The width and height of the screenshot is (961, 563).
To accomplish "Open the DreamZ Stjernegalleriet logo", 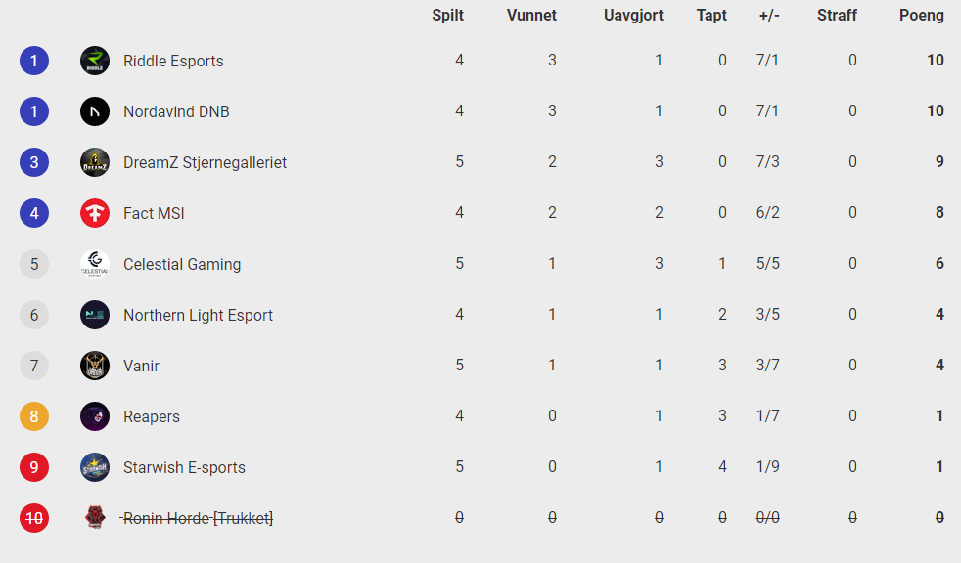I will [x=95, y=162].
